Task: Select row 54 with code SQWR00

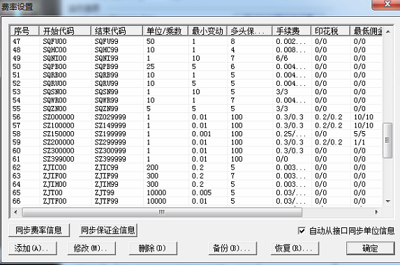Action: click(x=196, y=100)
